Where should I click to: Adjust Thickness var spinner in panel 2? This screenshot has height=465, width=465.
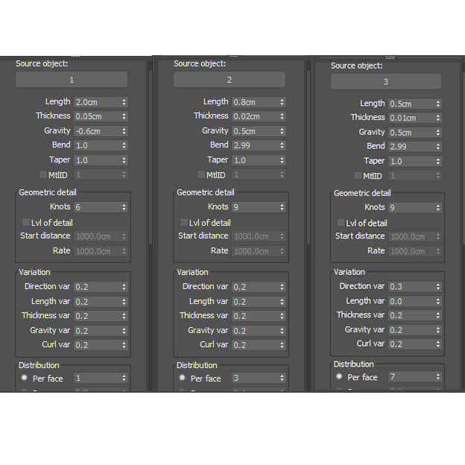pos(282,316)
